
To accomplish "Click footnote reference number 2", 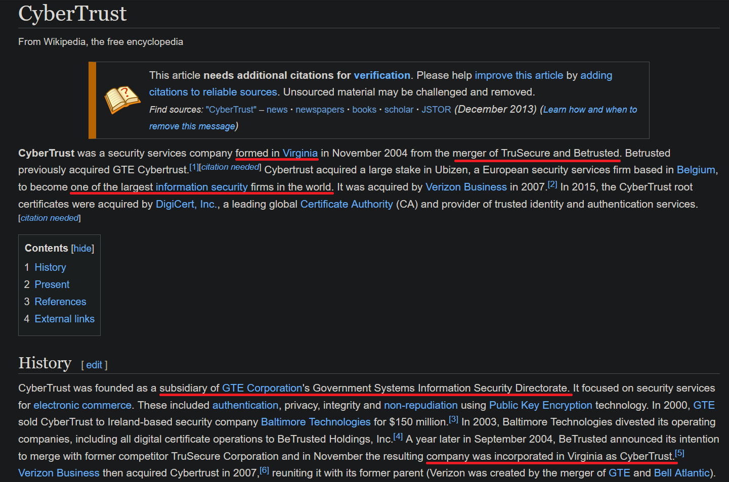I will pos(552,184).
